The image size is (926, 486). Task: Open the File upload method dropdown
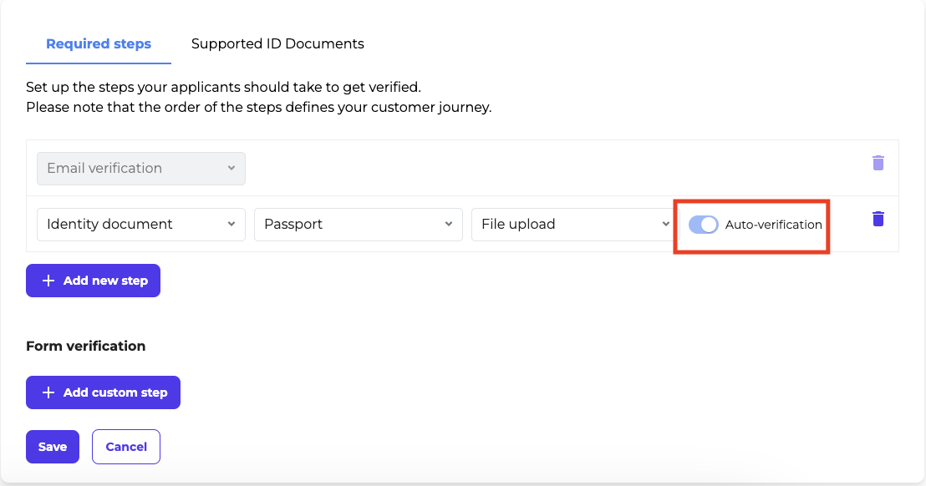click(x=572, y=224)
